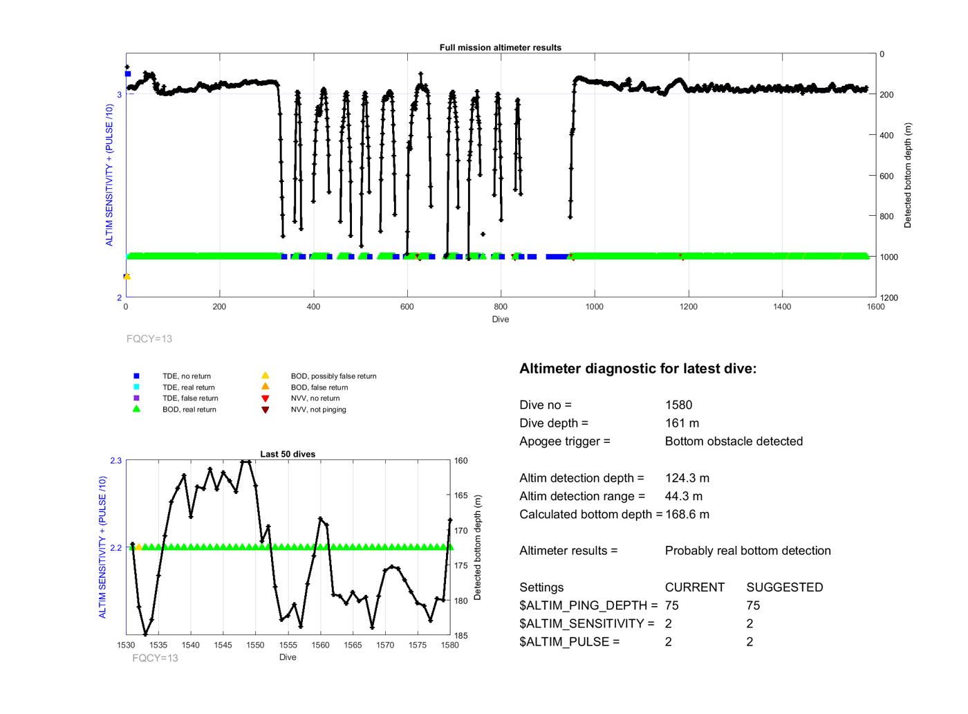Click the calculated bottom depth value '168.6 m'
Viewport: 968px width, 714px height.
click(687, 515)
